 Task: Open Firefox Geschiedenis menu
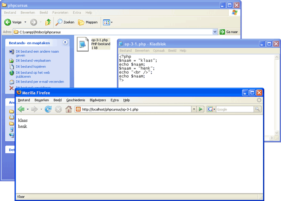[76, 100]
